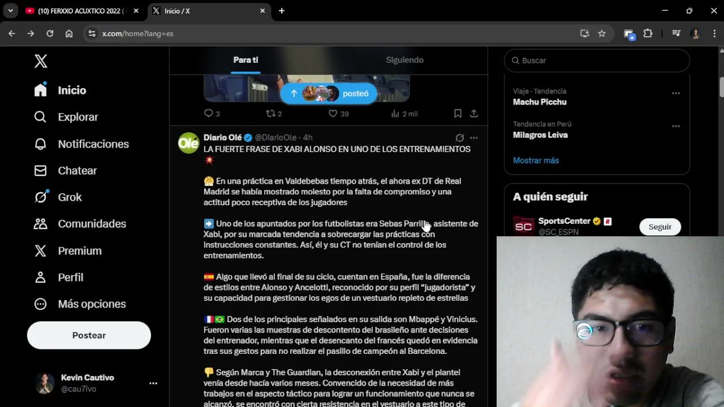Click the 'posteó' new posts pill
724x407 pixels.
[329, 94]
